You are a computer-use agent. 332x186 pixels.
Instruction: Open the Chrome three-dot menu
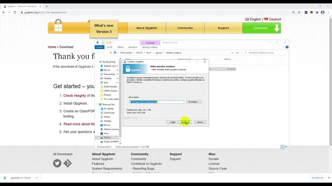[328, 12]
